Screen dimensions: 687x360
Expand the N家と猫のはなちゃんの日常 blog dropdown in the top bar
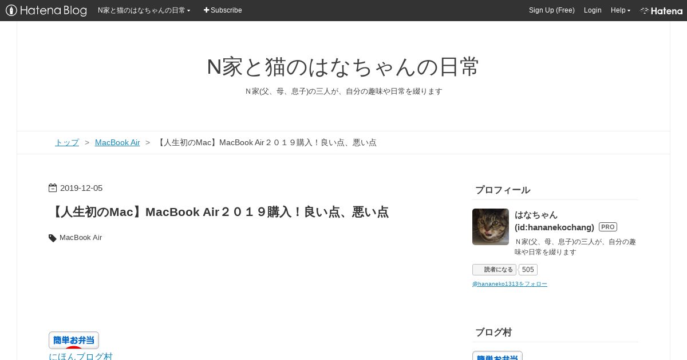tap(144, 10)
